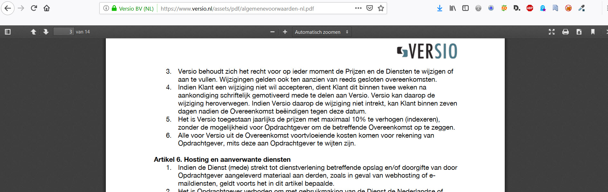Open the Firefox downloads panel
Image resolution: width=608 pixels, height=192 pixels.
(x=440, y=8)
